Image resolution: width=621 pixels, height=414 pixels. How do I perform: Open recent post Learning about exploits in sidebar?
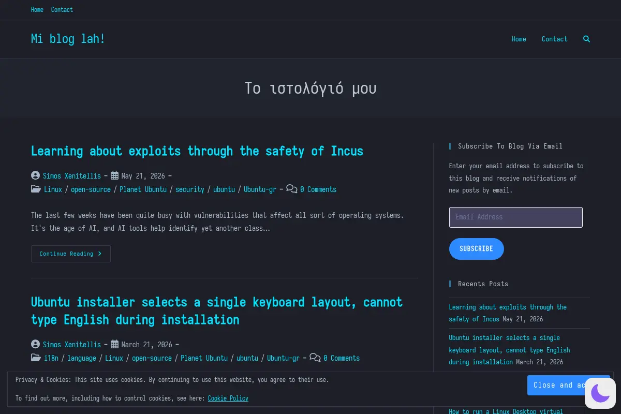tap(508, 313)
